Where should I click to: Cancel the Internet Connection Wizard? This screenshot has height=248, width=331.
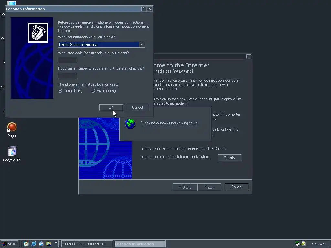237,187
